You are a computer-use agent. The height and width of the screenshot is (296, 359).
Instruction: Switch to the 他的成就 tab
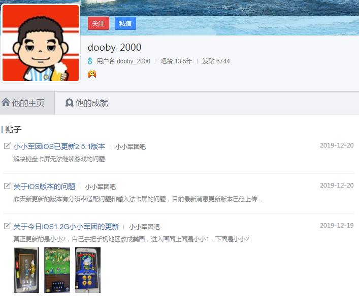point(86,103)
